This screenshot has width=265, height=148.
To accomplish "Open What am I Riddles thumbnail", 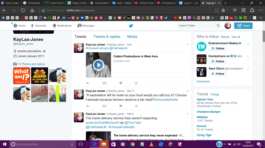I will pos(22,76).
